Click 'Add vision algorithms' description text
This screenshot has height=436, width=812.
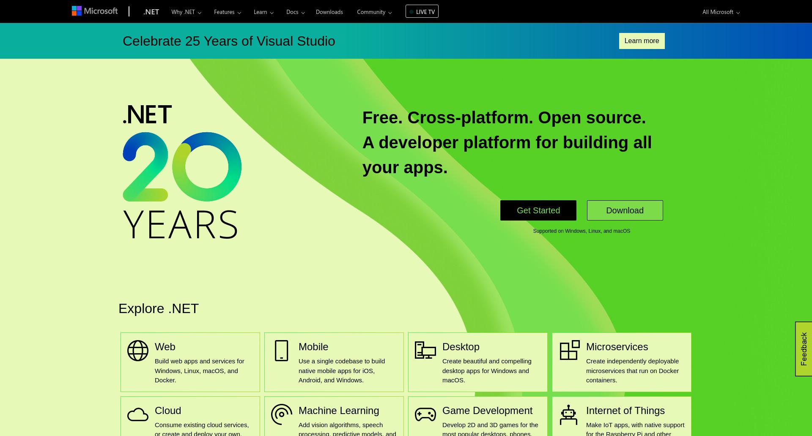[x=347, y=428]
